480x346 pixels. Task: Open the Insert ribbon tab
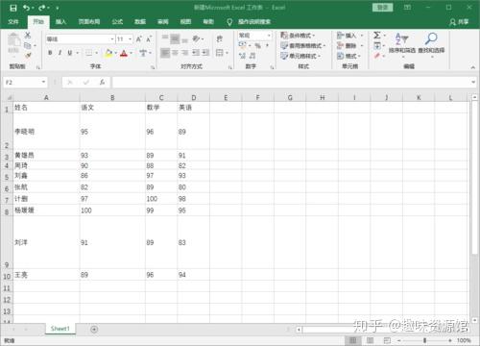tap(60, 22)
